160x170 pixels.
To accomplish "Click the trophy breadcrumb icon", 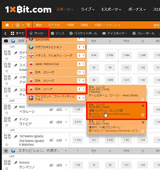I will tap(28, 25).
